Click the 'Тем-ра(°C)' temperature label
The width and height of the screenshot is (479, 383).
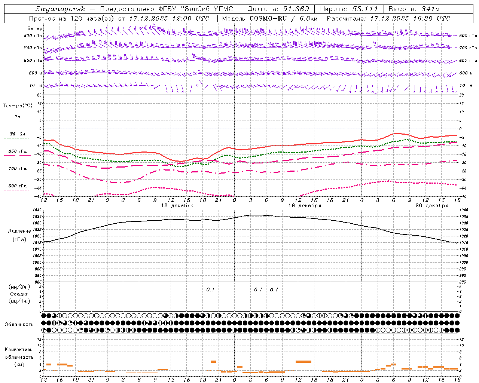[18, 106]
